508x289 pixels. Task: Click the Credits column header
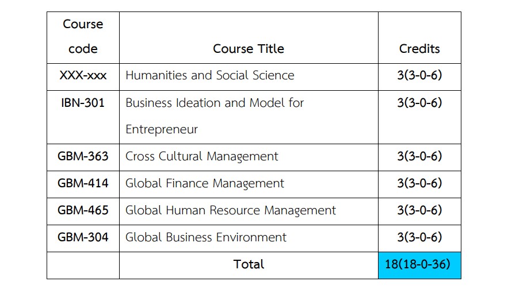click(419, 49)
